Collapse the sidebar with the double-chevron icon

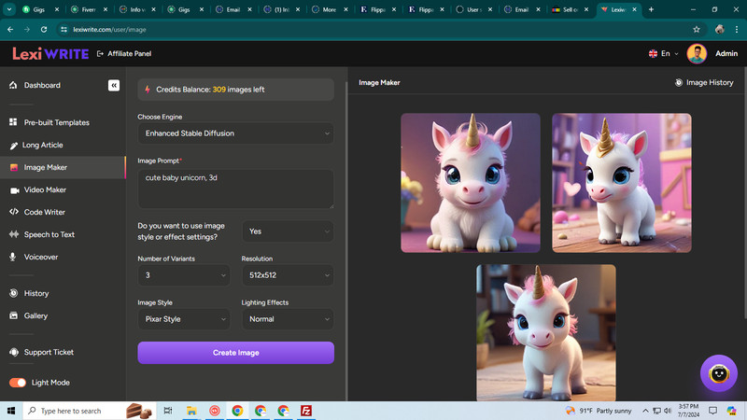113,85
